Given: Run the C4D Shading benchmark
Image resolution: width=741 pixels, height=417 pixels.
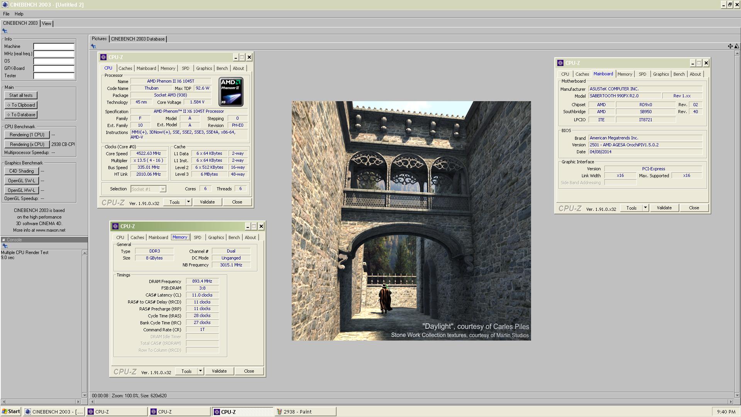Looking at the screenshot, I should pos(22,171).
